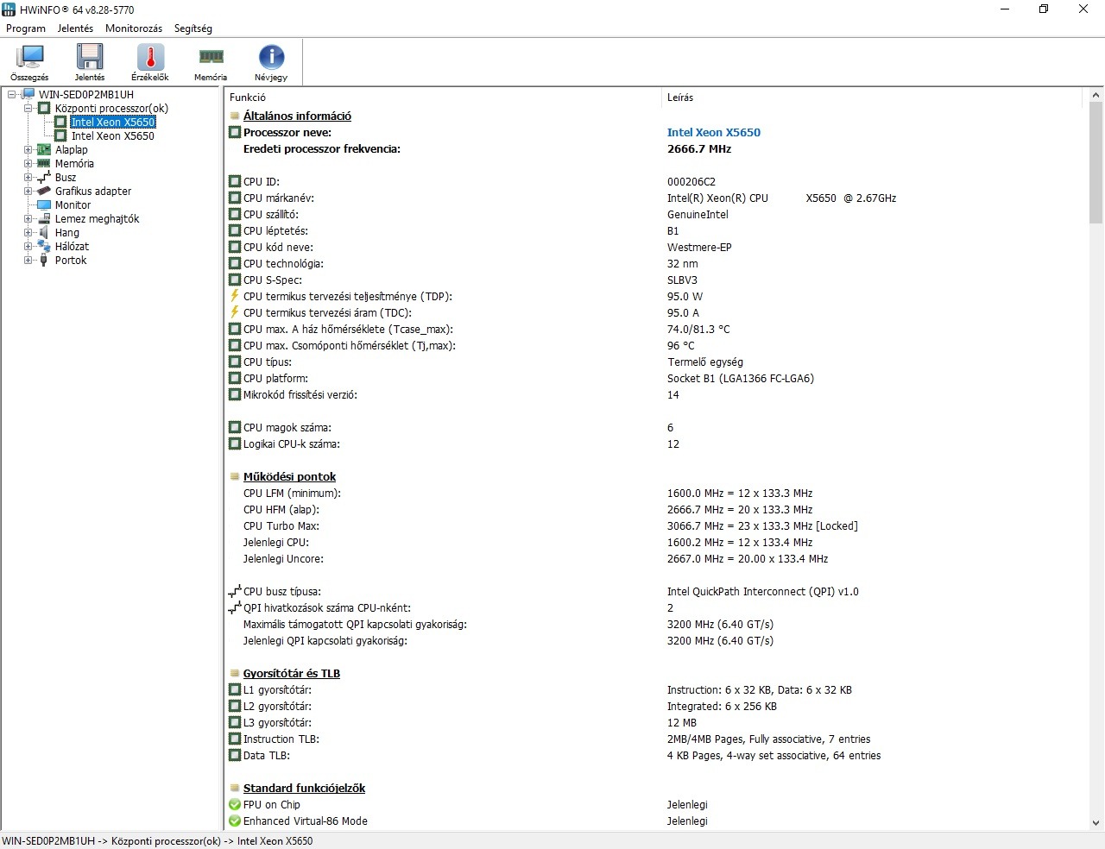Screen dimensions: 1105x849
Task: Open the Jelentés menu in menu bar
Action: [x=75, y=28]
